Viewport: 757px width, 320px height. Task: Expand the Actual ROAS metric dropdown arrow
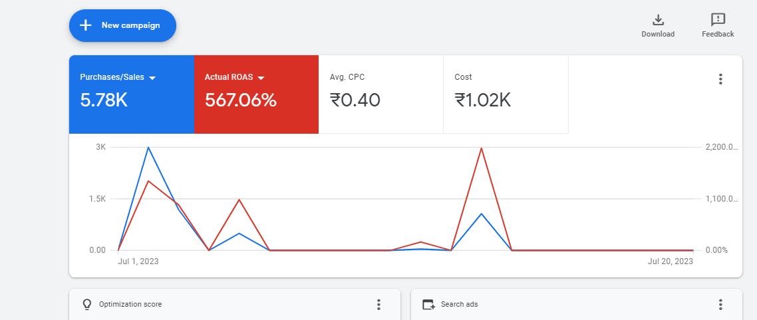click(261, 78)
